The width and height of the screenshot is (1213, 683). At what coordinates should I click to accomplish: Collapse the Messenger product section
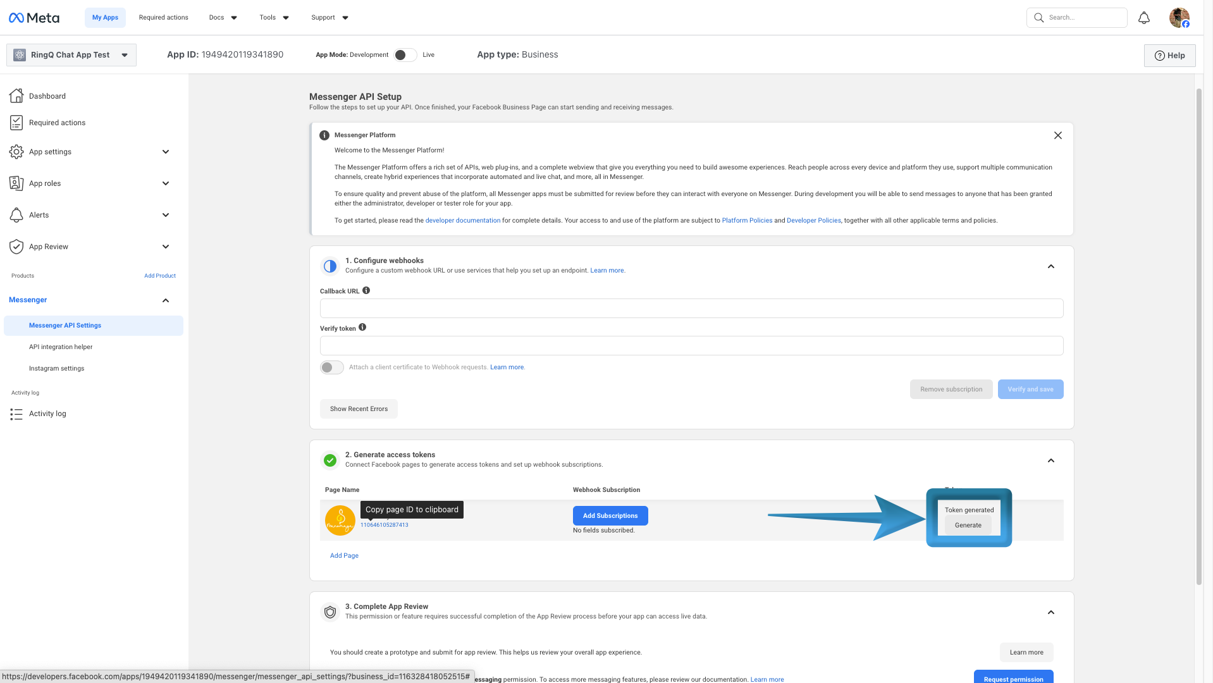click(x=166, y=300)
